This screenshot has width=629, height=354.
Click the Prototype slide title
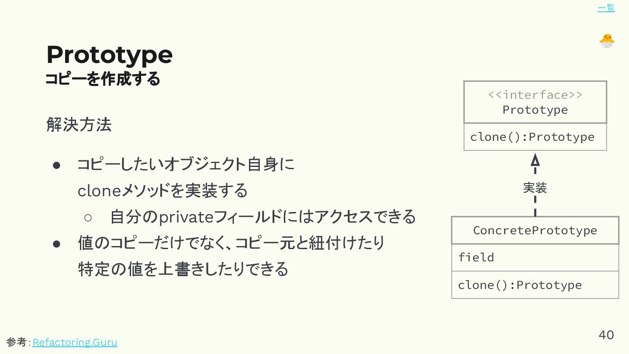coord(109,55)
